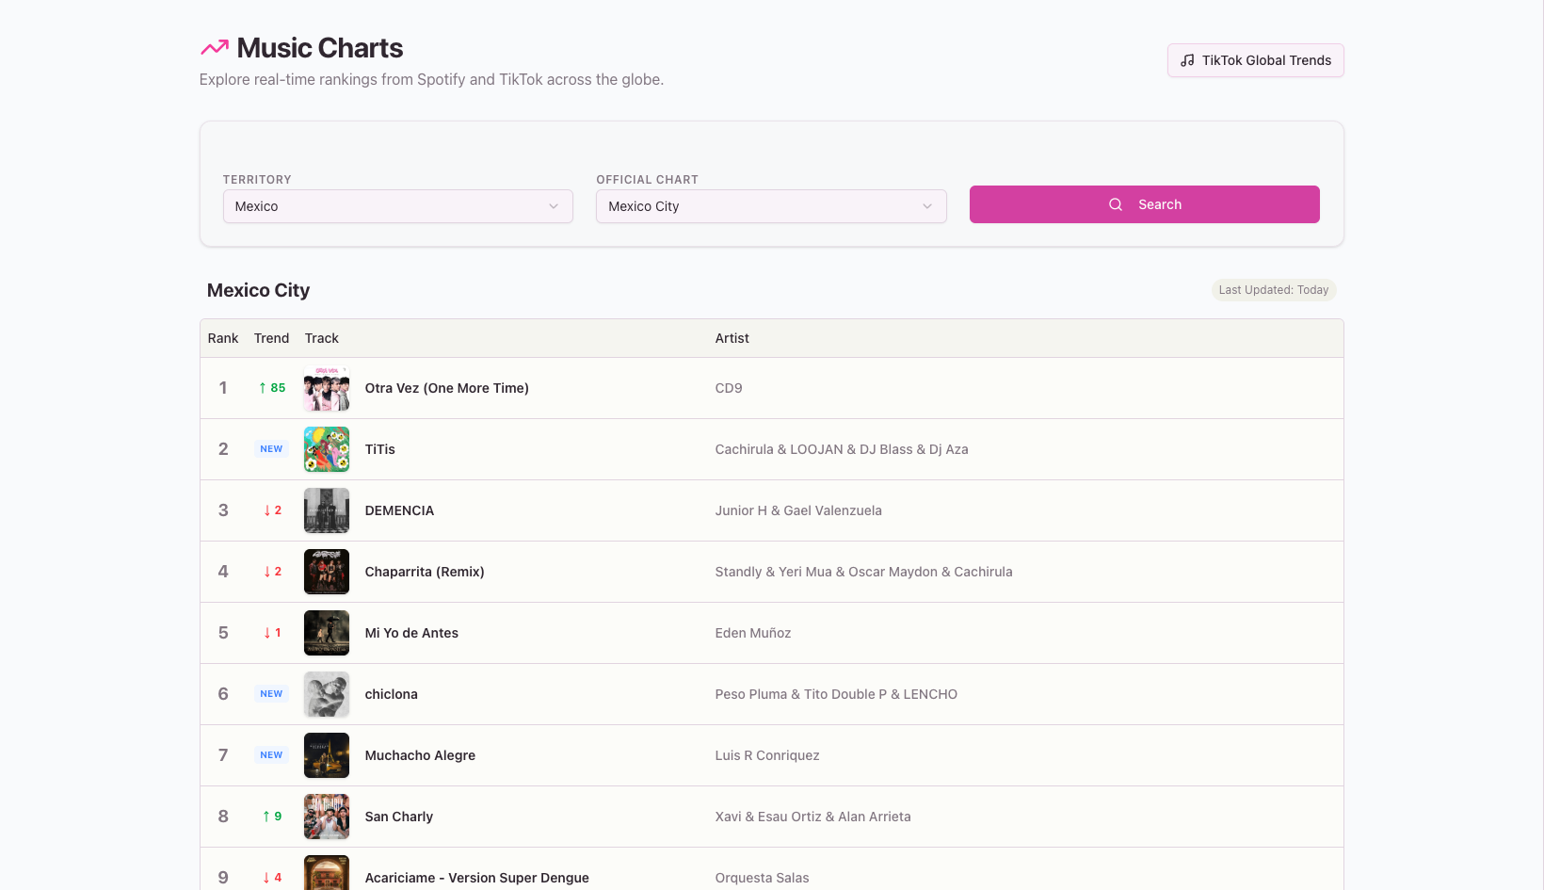Viewport: 1544px width, 890px height.
Task: Open the Territory dropdown showing Mexico
Action: (x=397, y=205)
